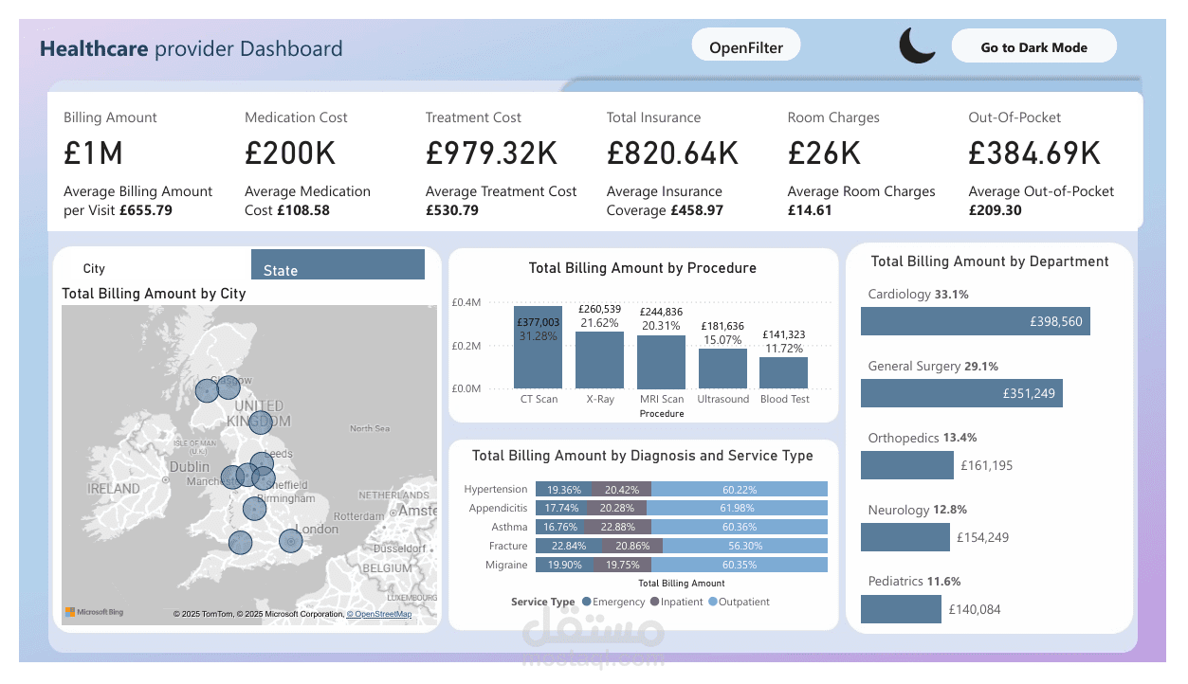
Task: Toggle Outpatient off in Service Type legend
Action: tap(714, 602)
